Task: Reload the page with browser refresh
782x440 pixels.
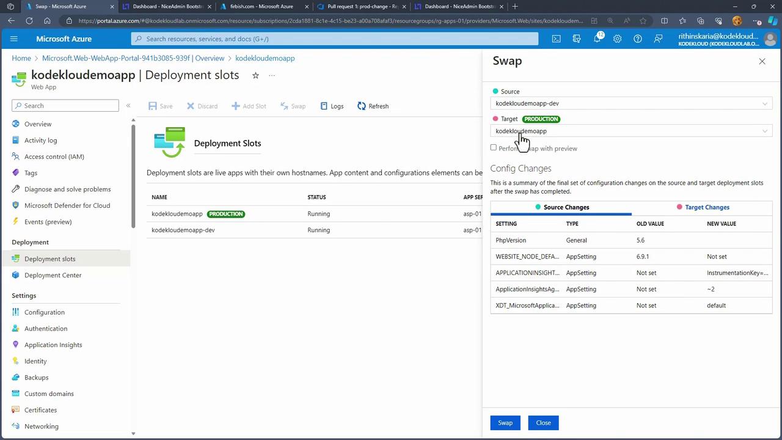Action: (29, 21)
